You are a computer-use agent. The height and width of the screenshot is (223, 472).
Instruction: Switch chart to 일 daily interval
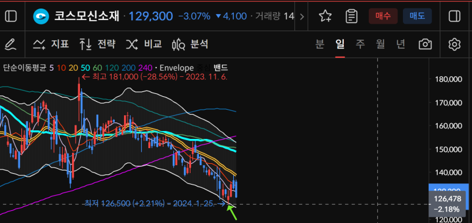tap(340, 44)
